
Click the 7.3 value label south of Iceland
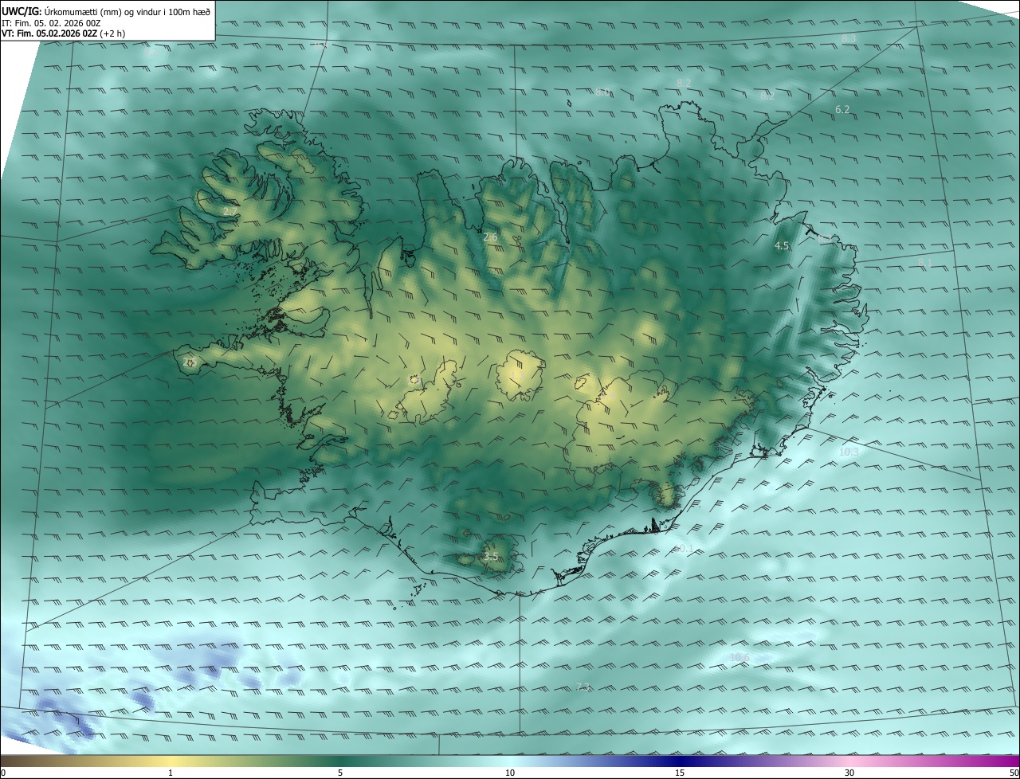583,687
